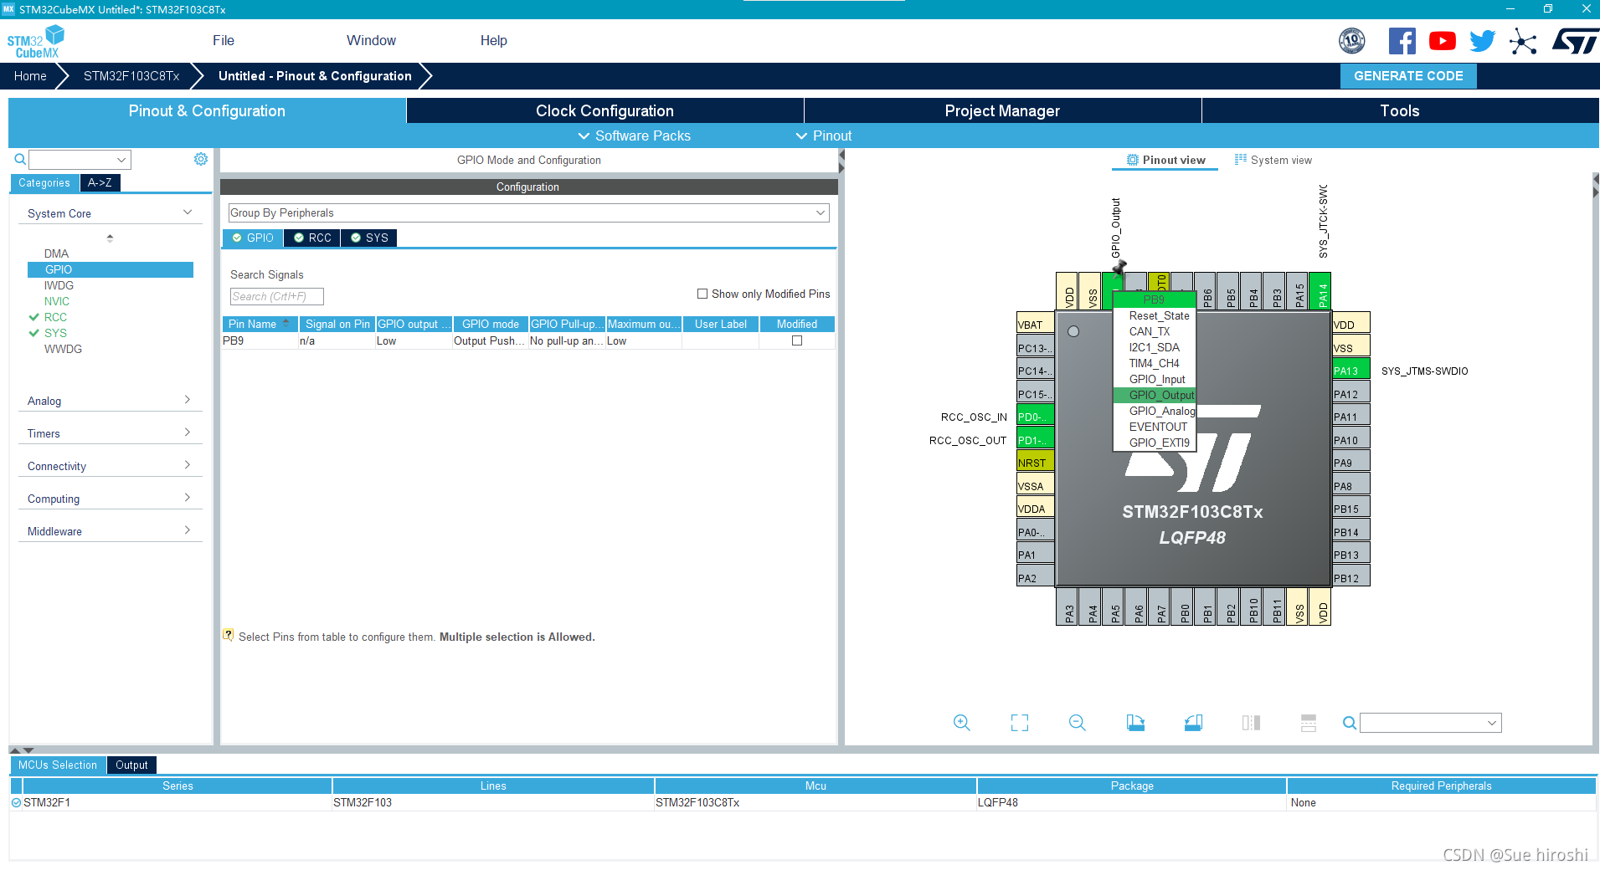Open the Window menu

(x=371, y=40)
